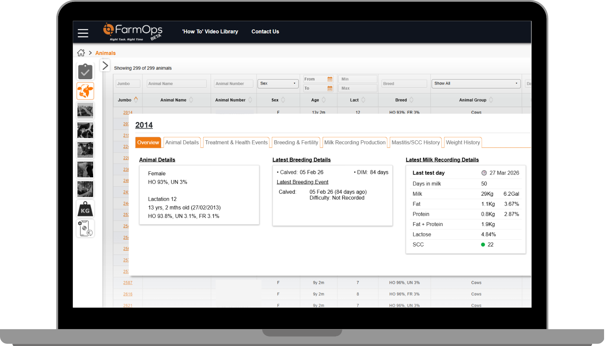Open the Breeding & Fertility tab
The width and height of the screenshot is (616, 346).
click(296, 142)
